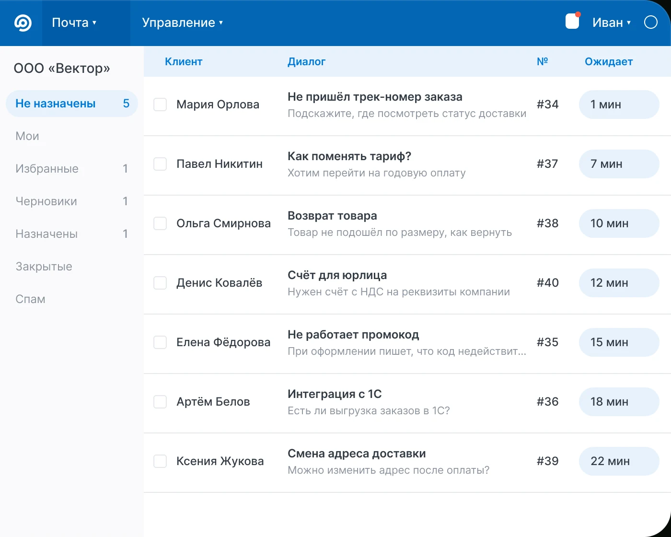Click the 12 мин waiting badge

tap(619, 283)
